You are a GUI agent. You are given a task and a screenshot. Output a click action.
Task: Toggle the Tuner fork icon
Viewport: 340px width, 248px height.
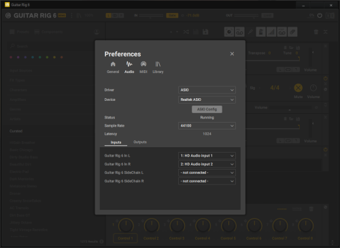click(250, 32)
